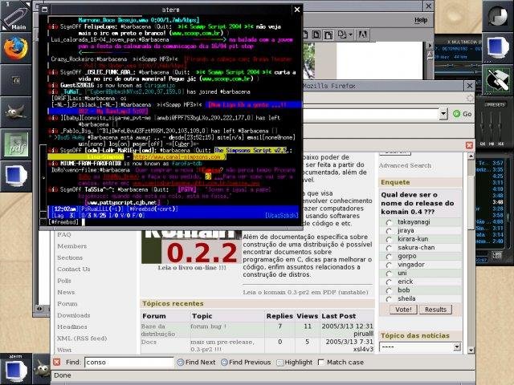Click the Main paperclip workspace icon
Screen dimensions: 514x385
pos(16,16)
